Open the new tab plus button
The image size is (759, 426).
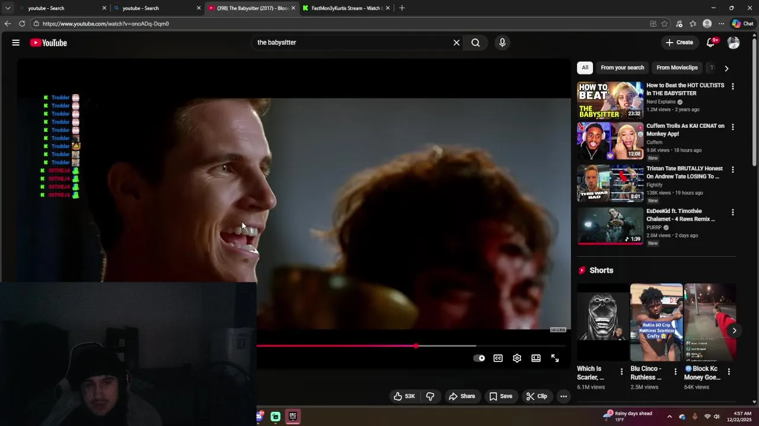[x=402, y=8]
